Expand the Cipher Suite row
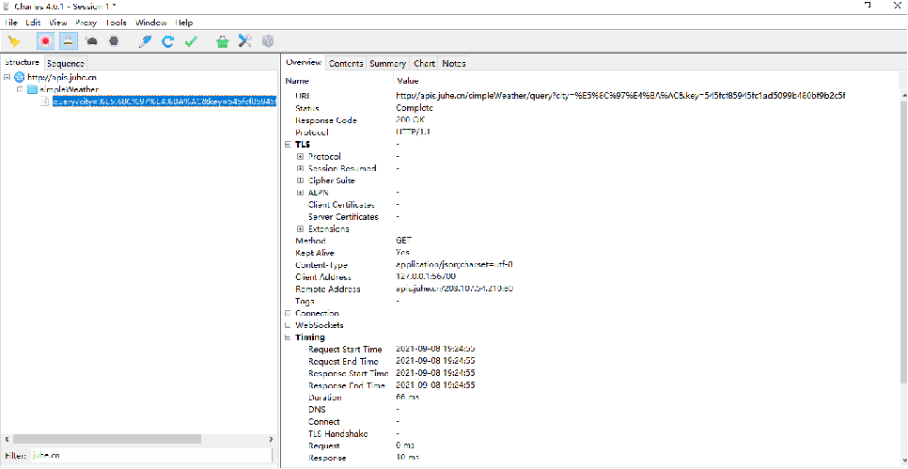 (x=300, y=180)
